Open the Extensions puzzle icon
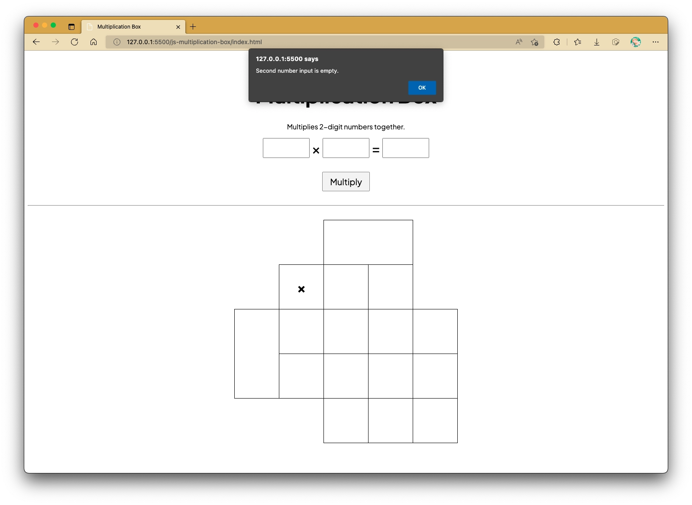Image resolution: width=692 pixels, height=505 pixels. [x=556, y=42]
